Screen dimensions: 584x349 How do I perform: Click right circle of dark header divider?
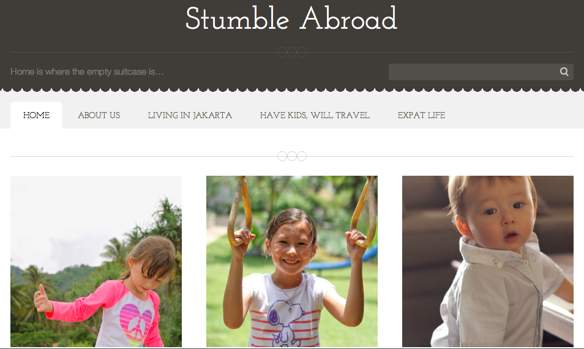(302, 52)
